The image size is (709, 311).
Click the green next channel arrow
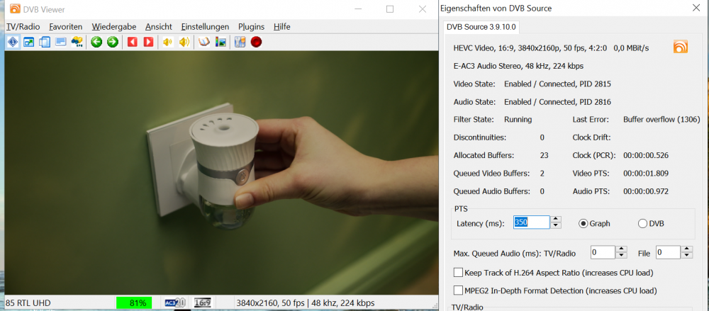(x=112, y=42)
